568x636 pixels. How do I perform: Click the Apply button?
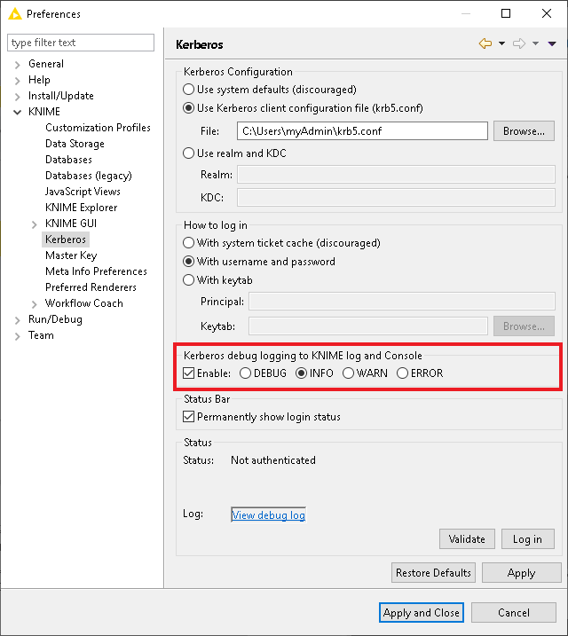coord(521,573)
